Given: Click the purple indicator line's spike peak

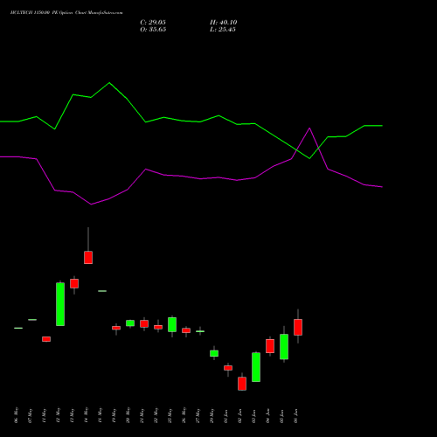Looking at the screenshot, I should 309,128.
